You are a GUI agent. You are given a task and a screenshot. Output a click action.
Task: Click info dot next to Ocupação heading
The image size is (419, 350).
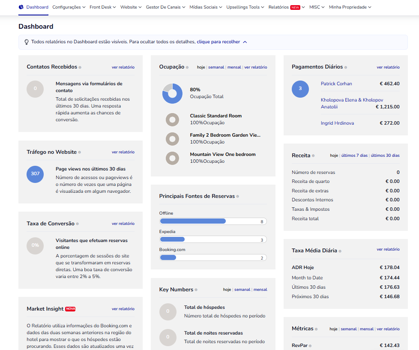pyautogui.click(x=187, y=67)
